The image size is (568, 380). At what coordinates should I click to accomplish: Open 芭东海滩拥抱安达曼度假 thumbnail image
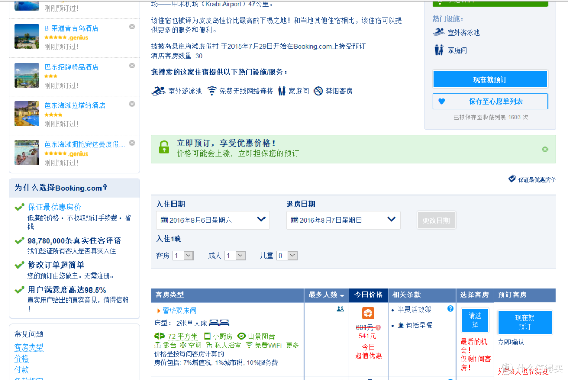(27, 152)
